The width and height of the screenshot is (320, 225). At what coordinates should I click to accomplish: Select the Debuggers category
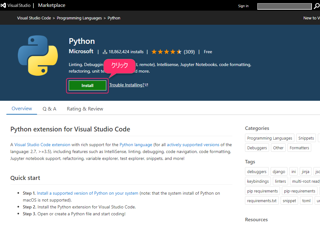[257, 148]
